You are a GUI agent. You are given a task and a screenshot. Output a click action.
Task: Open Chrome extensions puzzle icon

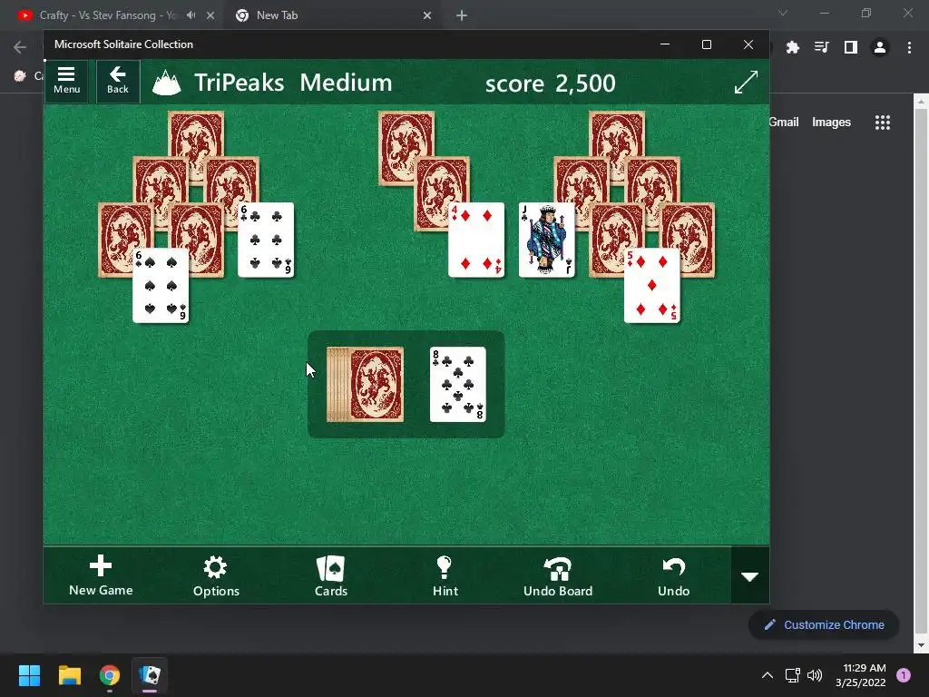(793, 47)
